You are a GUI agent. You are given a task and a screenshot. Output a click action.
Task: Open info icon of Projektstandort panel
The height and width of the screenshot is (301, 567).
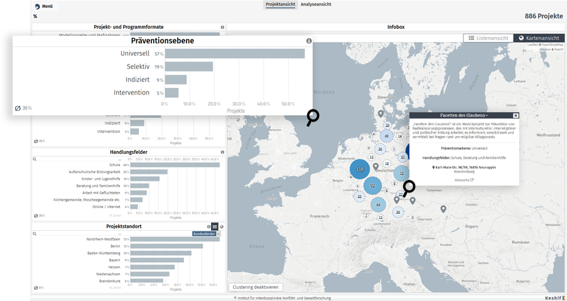208,226
